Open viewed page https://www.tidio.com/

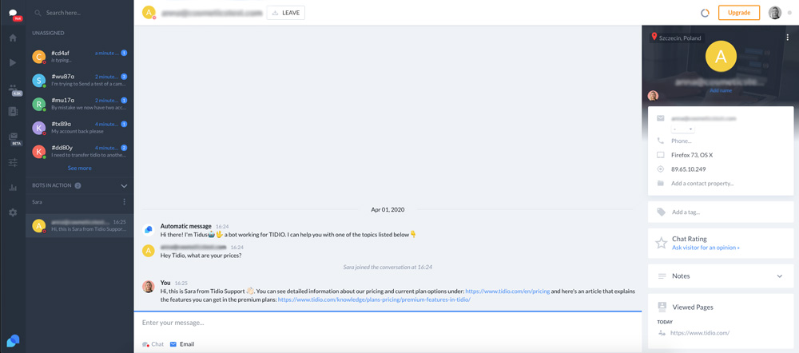[700, 332]
